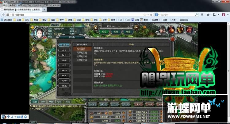230x124 pixels.
Task: Open the 百度 bookmark
Action: tap(135, 20)
